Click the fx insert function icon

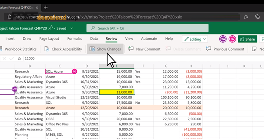click(x=19, y=59)
